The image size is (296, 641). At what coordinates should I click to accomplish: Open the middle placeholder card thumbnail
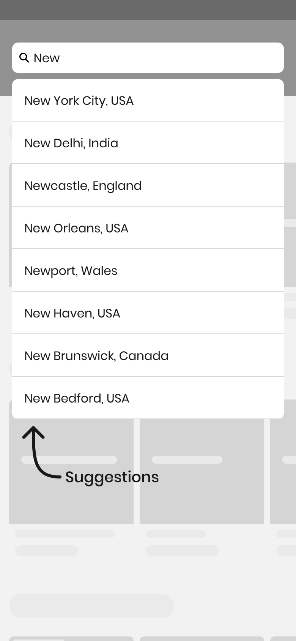(202, 494)
